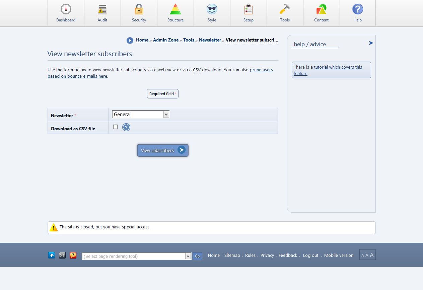
Task: Open the tutorial which covers this feature link
Action: pos(338,67)
